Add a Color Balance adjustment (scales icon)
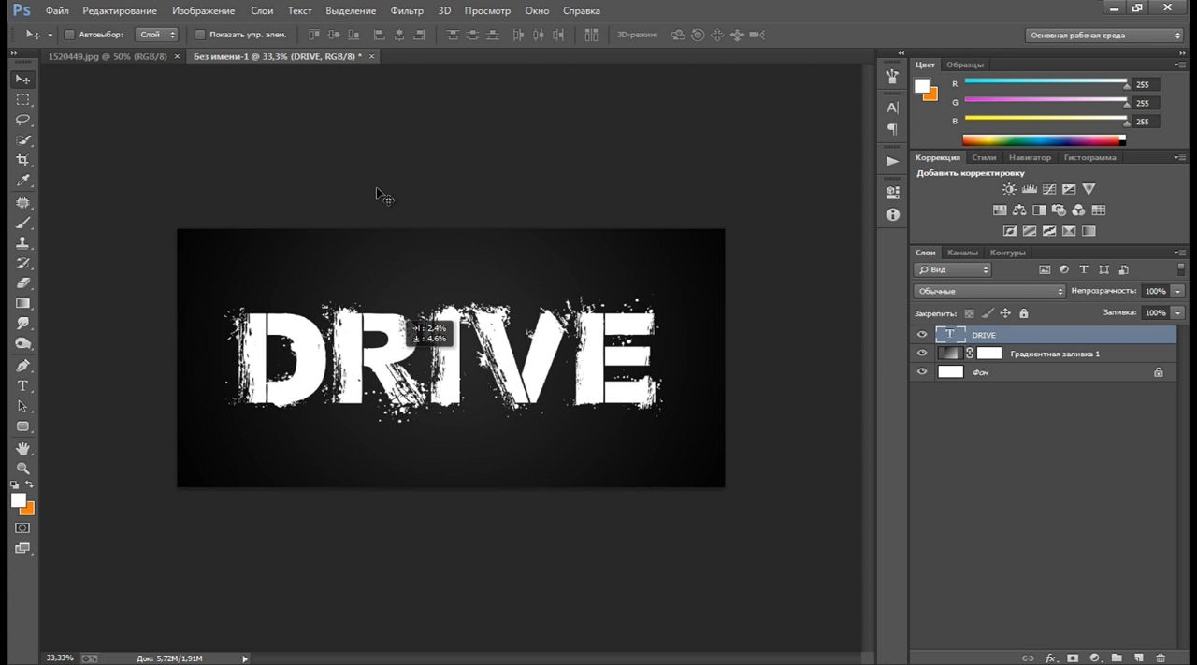Image resolution: width=1197 pixels, height=665 pixels. (x=1019, y=210)
